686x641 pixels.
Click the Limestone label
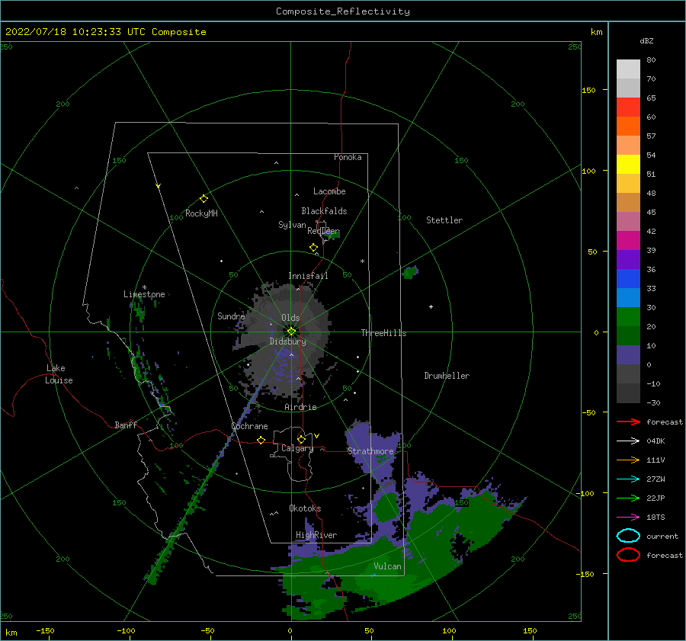(x=144, y=294)
